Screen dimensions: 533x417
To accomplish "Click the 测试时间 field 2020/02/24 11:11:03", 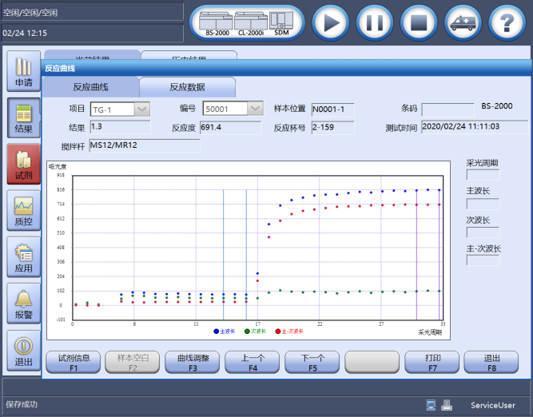I will (475, 127).
